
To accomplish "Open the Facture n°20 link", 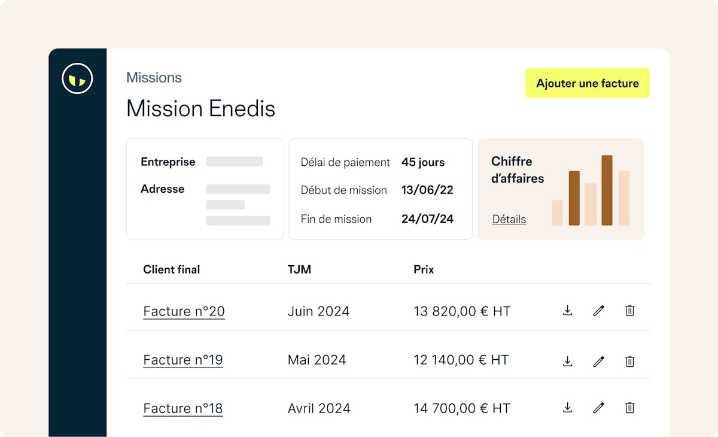I will tap(184, 311).
